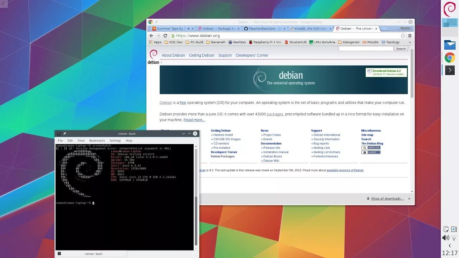459x258 pixels.
Task: Open the Topology bookmark
Action: (390, 42)
